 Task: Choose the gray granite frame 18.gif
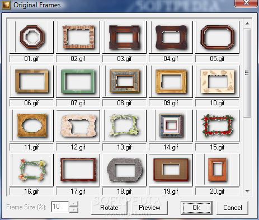tap(124, 170)
